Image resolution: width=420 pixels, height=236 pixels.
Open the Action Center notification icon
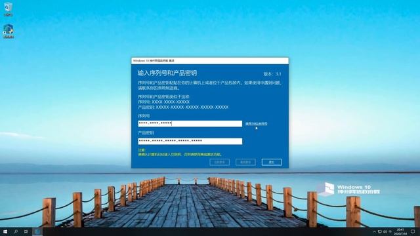coord(413,231)
